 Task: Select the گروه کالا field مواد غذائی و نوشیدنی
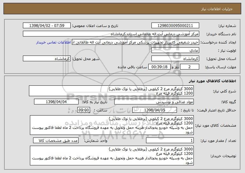(x=154, y=102)
